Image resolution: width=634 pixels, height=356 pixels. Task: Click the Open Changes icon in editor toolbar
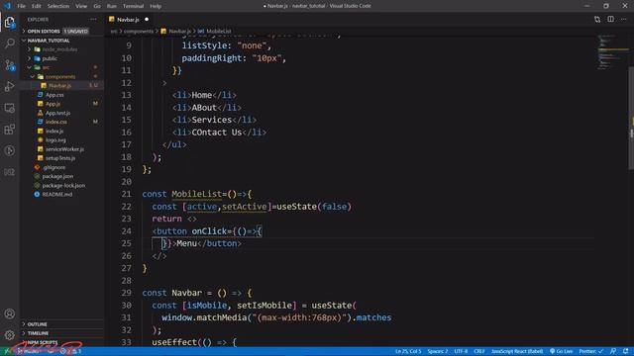597,20
